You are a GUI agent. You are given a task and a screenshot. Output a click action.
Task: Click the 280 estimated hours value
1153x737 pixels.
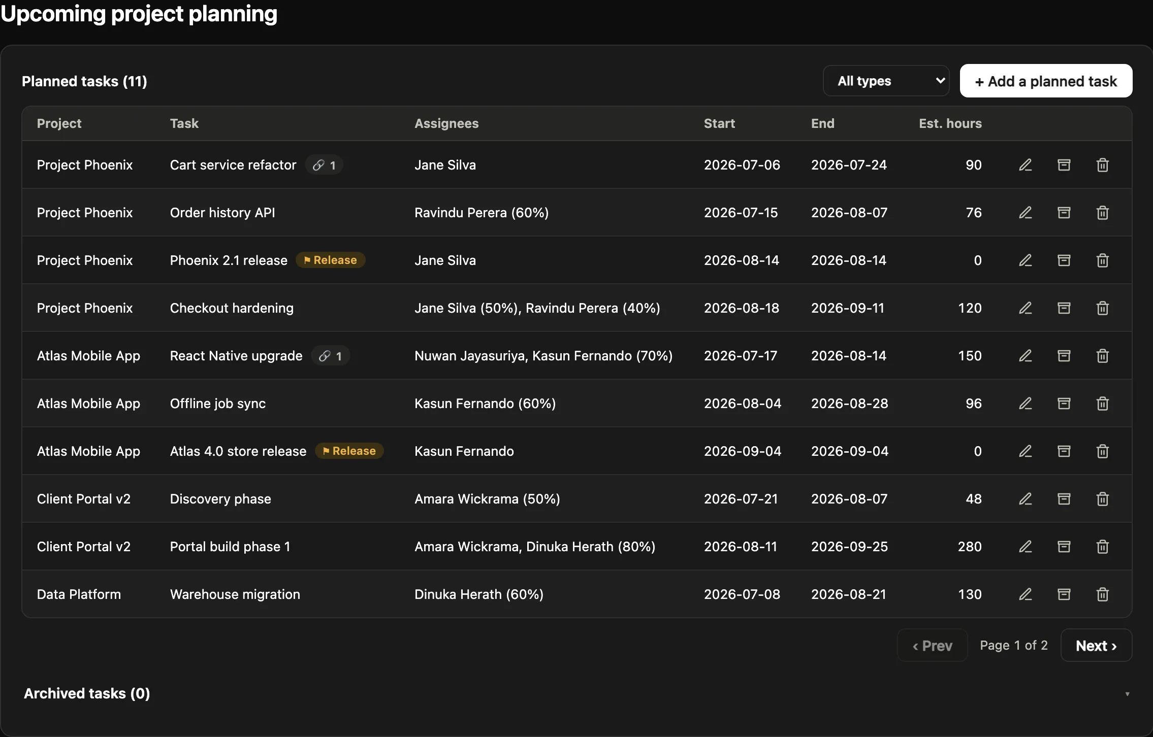[x=970, y=547]
